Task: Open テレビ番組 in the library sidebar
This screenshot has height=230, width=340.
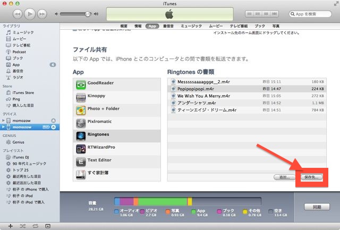Action: point(21,45)
